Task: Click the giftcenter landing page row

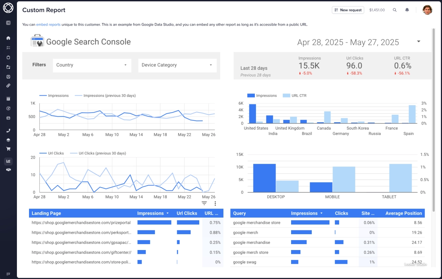Action: point(126,252)
